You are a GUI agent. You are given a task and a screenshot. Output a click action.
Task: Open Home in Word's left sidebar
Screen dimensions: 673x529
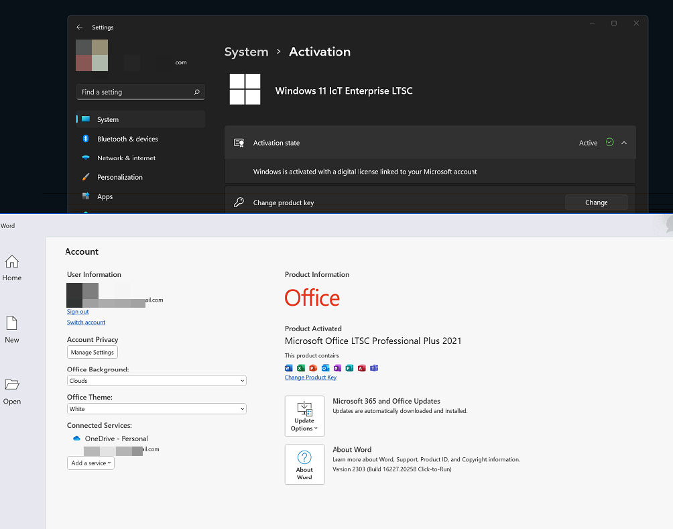pyautogui.click(x=11, y=268)
